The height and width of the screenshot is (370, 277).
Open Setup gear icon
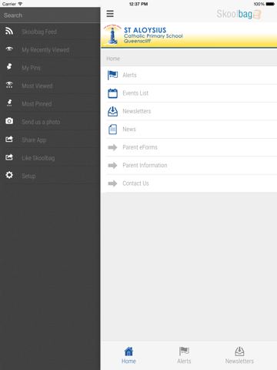(x=9, y=175)
